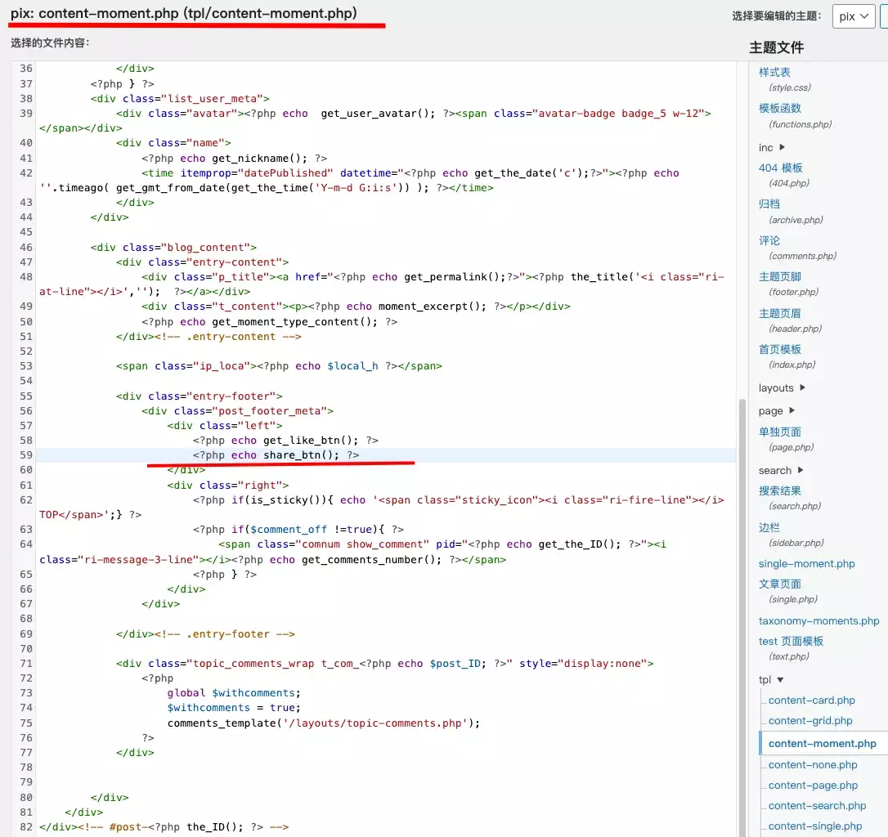Image resolution: width=888 pixels, height=837 pixels.
Task: Open the 归档 archive.php file
Action: pos(769,204)
